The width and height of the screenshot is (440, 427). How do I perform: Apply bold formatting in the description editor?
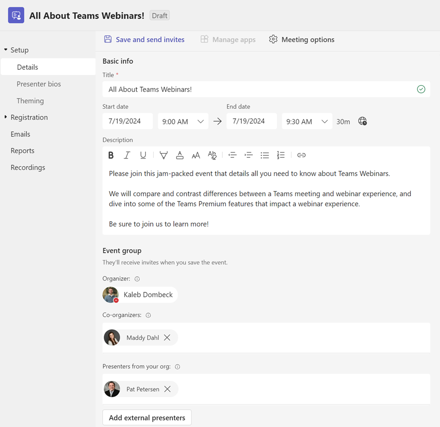tap(111, 155)
